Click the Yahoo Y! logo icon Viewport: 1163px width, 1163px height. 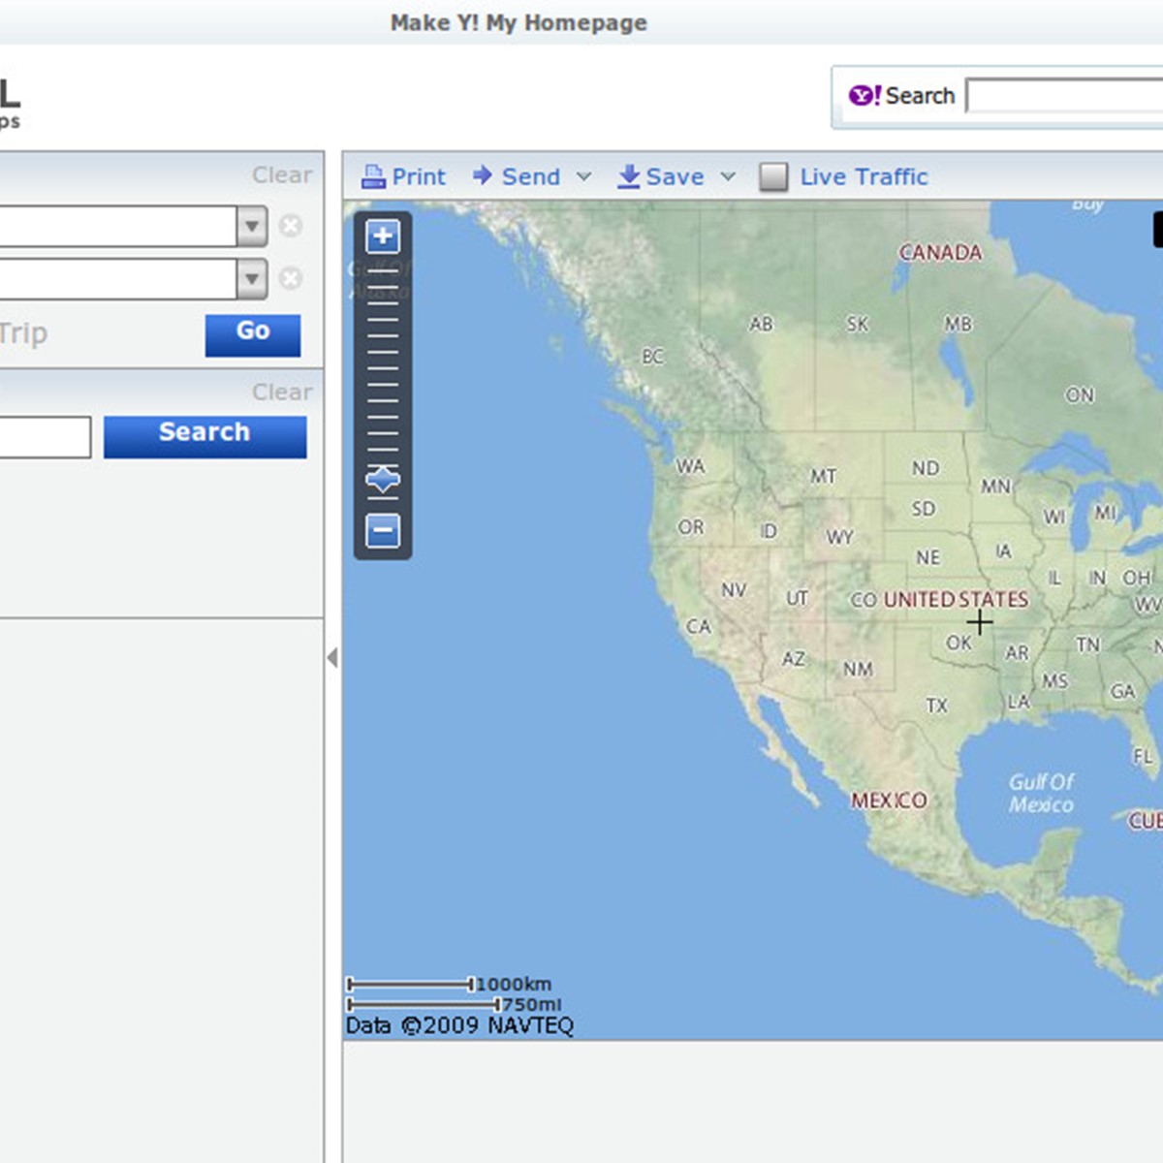pyautogui.click(x=864, y=96)
